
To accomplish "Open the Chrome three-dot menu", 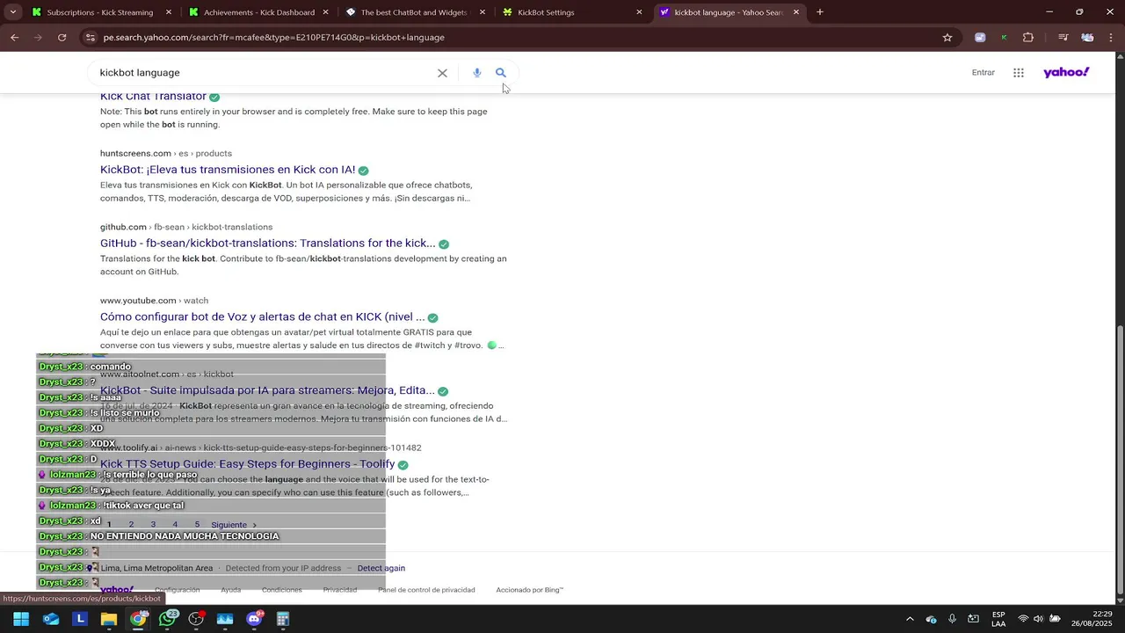I will 1111,38.
